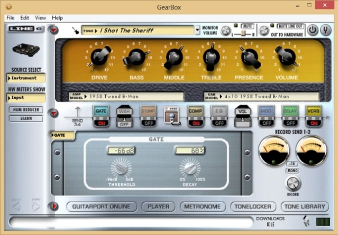Image resolution: width=338 pixels, height=235 pixels.
Task: Click the Send 3-4 routing arrow
Action: 78,116
